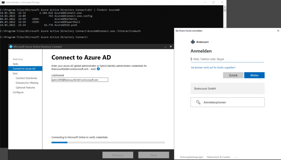Click the Previous button in wizard
This screenshot has height=160, width=281.
[118, 155]
